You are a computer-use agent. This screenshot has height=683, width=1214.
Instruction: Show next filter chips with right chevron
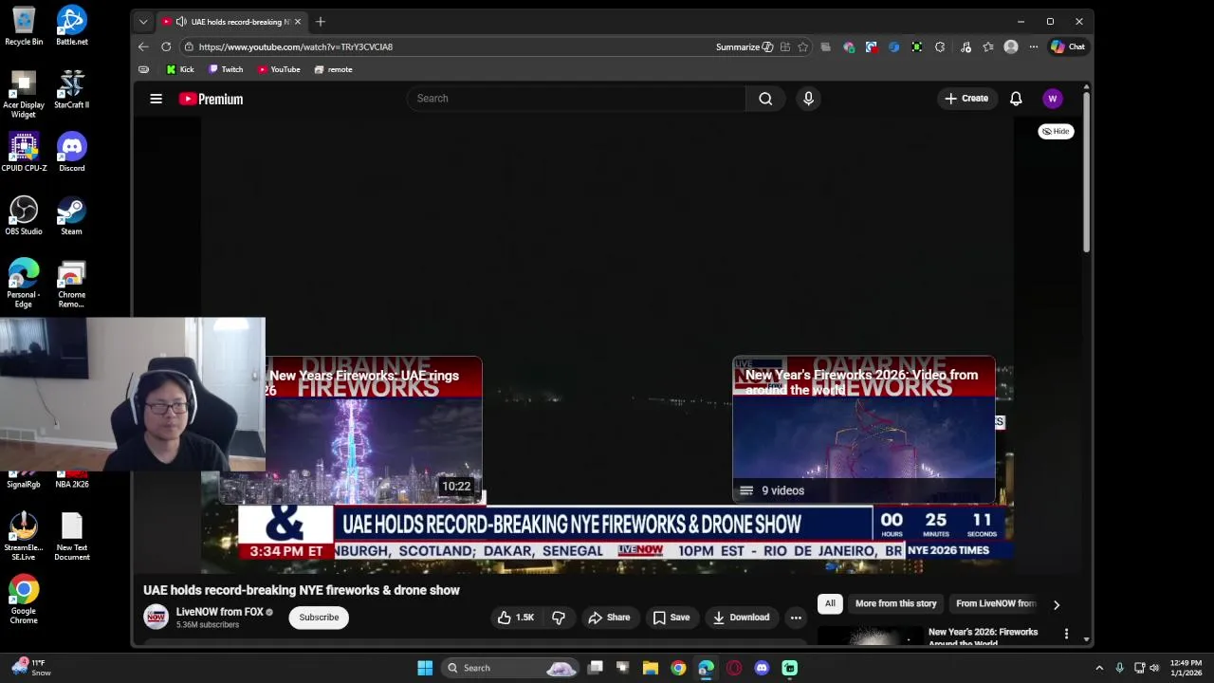tap(1057, 604)
